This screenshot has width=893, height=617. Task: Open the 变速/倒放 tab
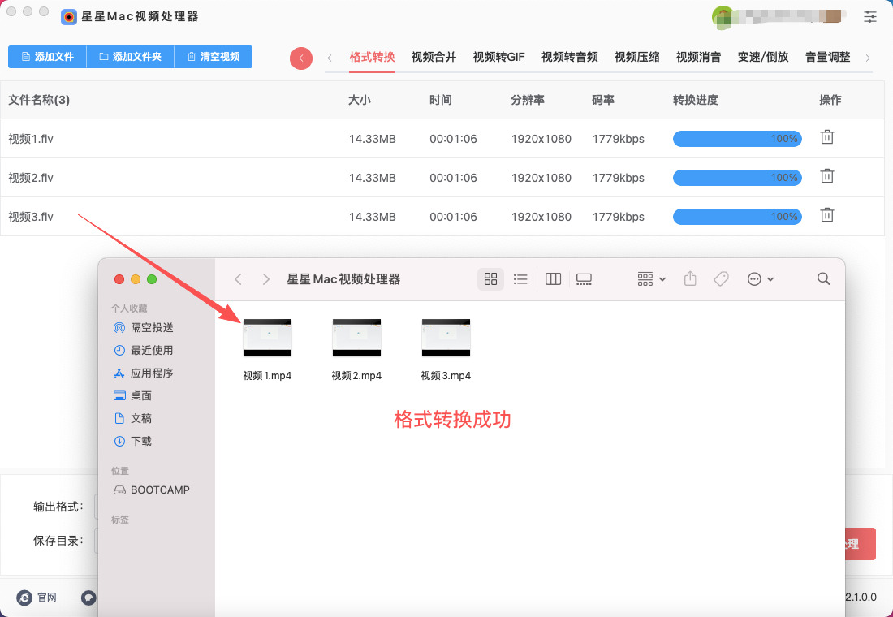(763, 57)
